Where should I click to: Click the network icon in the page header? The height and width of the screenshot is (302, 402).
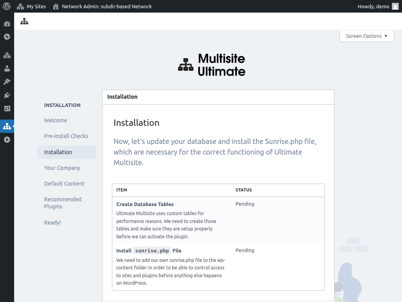pos(24,21)
